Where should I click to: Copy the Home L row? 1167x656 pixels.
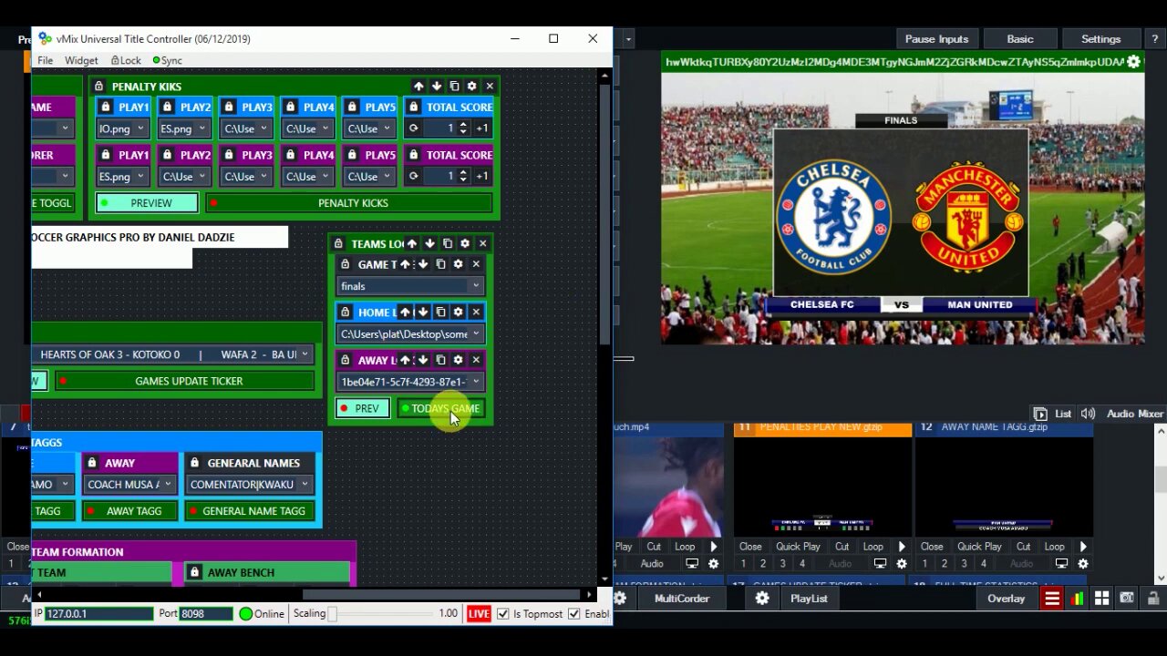click(440, 313)
